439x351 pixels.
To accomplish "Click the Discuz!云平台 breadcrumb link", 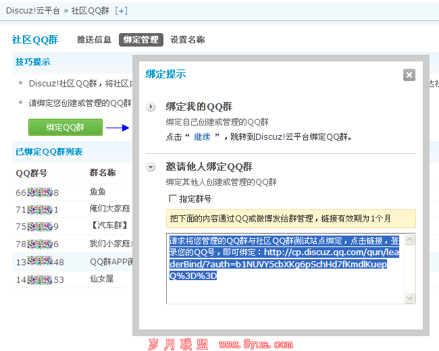I will [33, 11].
